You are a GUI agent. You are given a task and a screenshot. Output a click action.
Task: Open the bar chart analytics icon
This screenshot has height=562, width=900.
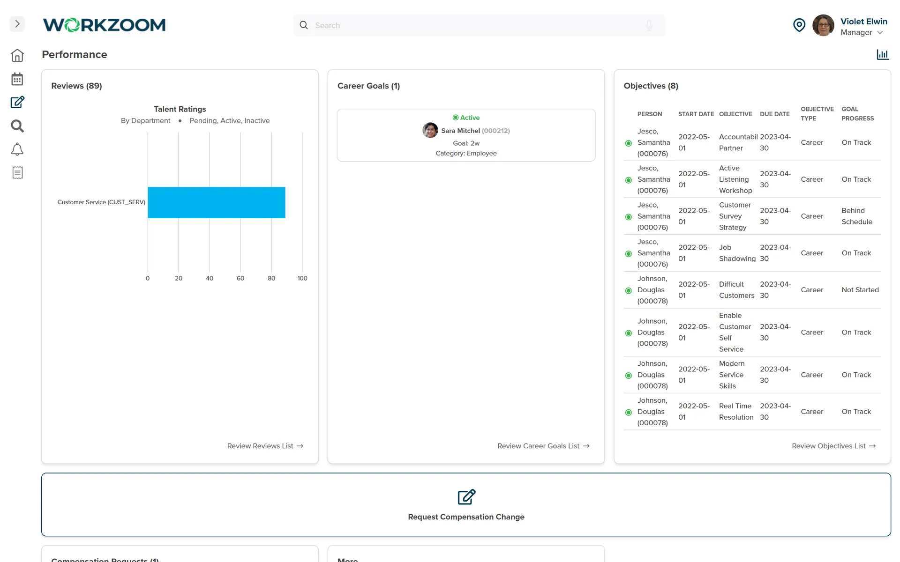pyautogui.click(x=883, y=55)
